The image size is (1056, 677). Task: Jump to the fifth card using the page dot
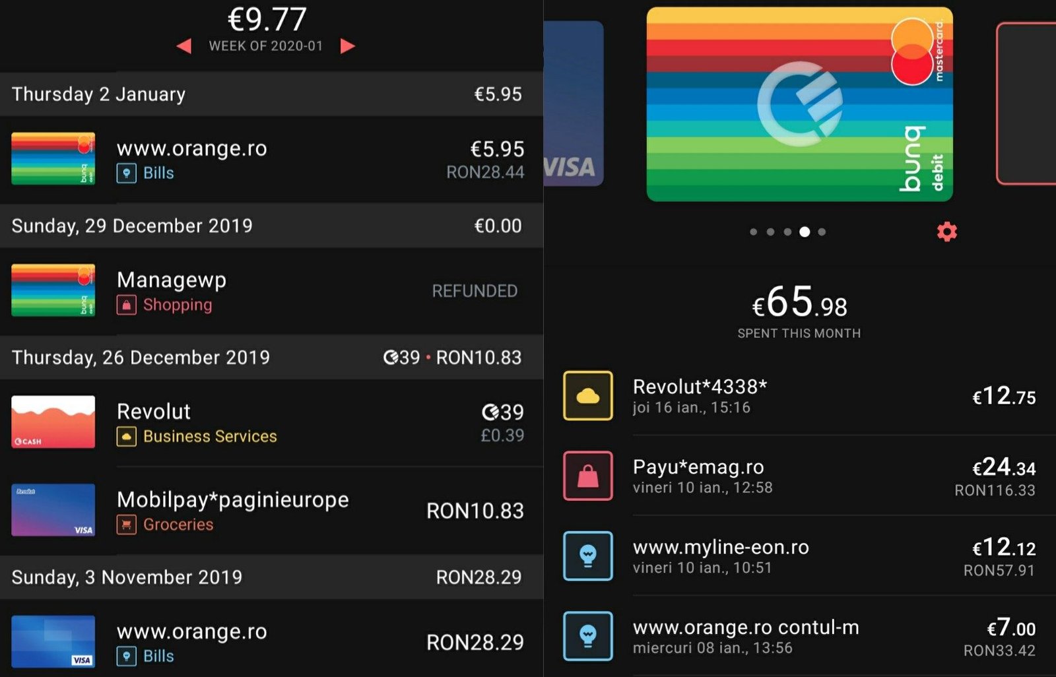[x=822, y=232]
